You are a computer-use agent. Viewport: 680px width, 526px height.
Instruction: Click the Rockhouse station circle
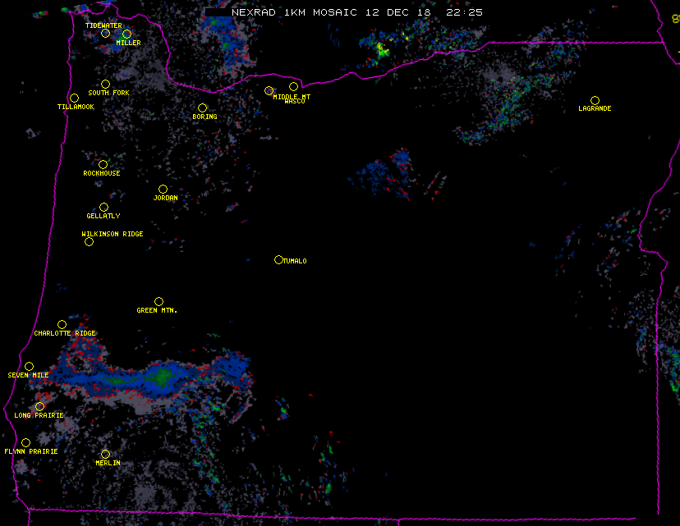point(103,165)
